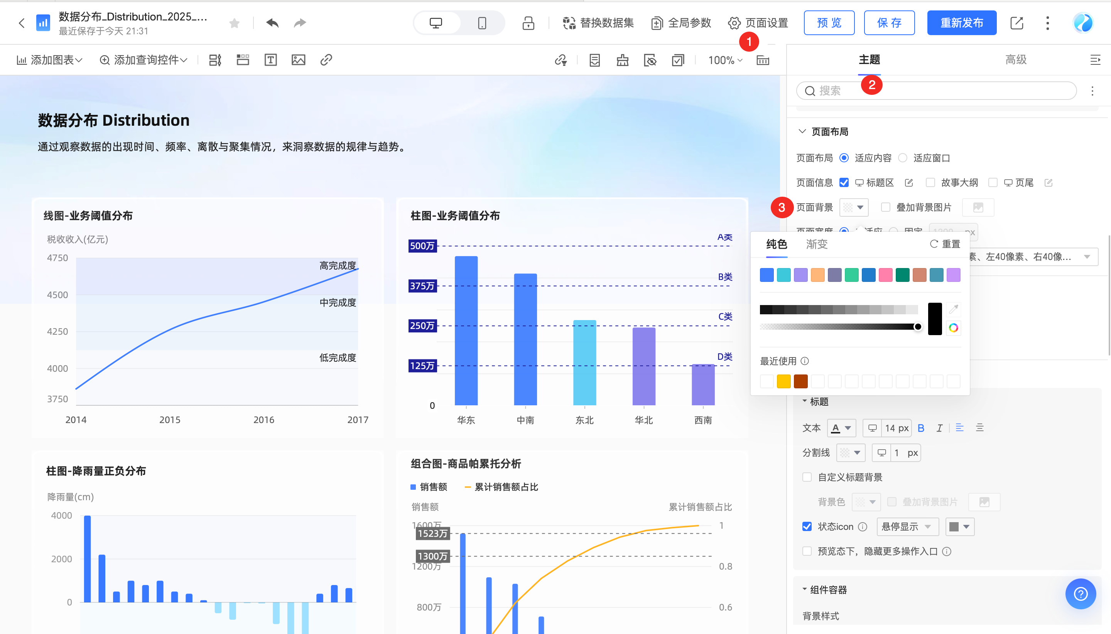Click the lock icon in header

click(528, 23)
